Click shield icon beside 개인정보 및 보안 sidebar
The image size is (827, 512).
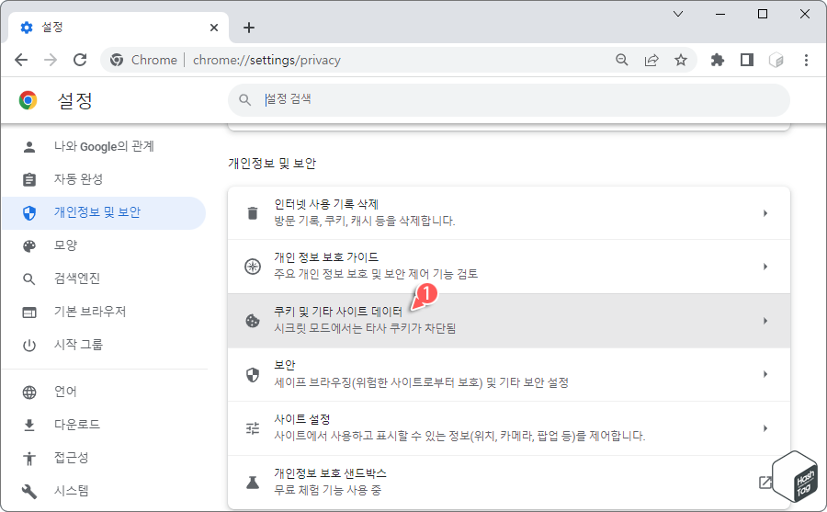click(29, 213)
